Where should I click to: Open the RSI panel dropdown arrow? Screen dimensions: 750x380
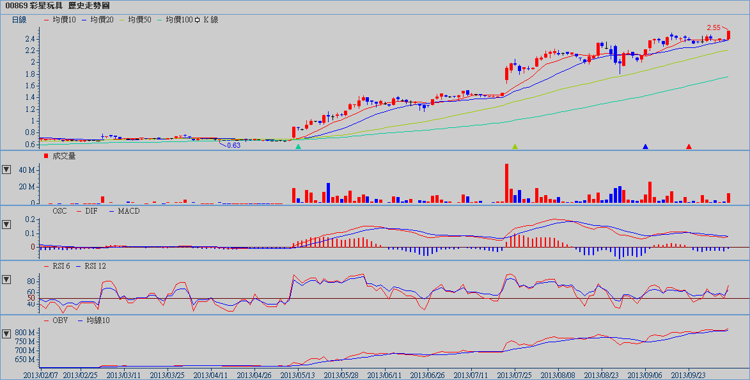pyautogui.click(x=6, y=280)
